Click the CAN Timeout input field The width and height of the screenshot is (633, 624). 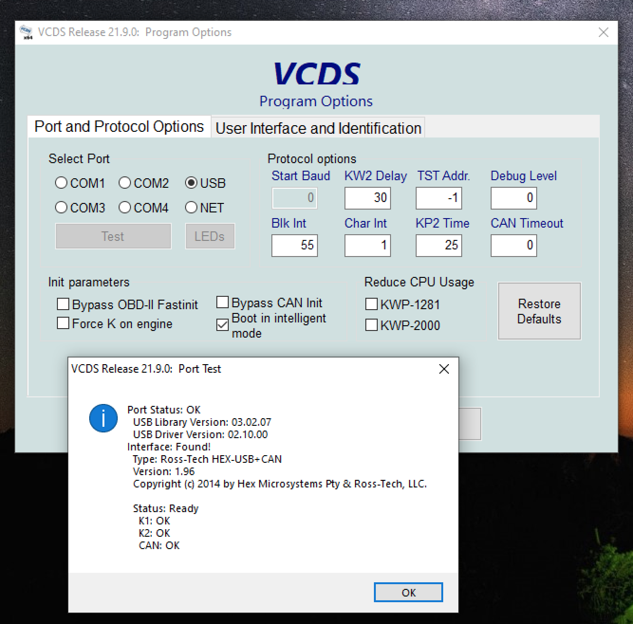click(x=514, y=245)
